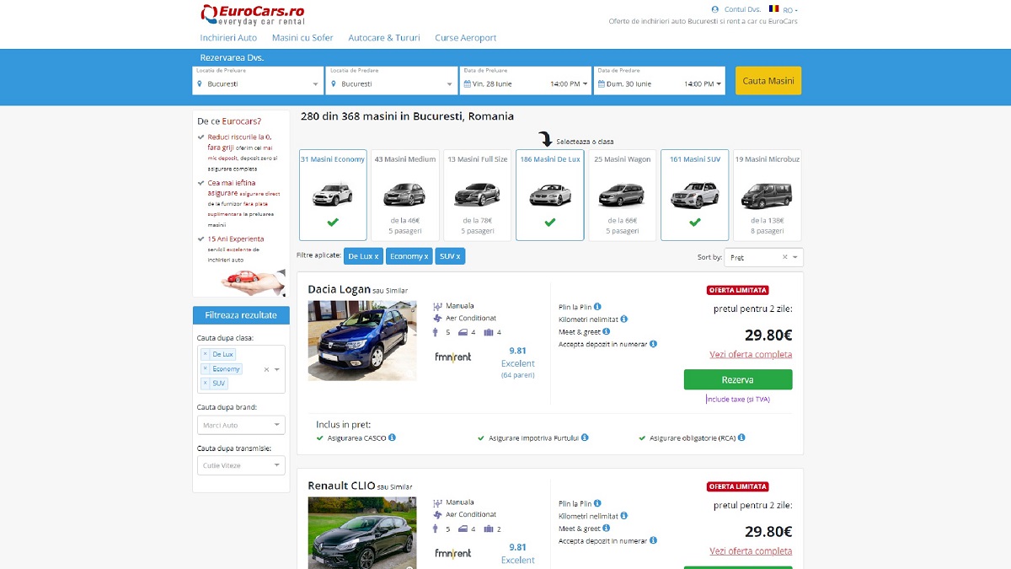Click Rezerva for the Dacia Logan
This screenshot has width=1011, height=569.
737,379
